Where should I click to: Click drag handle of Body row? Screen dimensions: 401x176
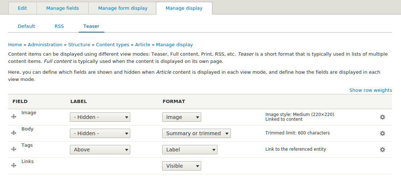[x=14, y=133]
